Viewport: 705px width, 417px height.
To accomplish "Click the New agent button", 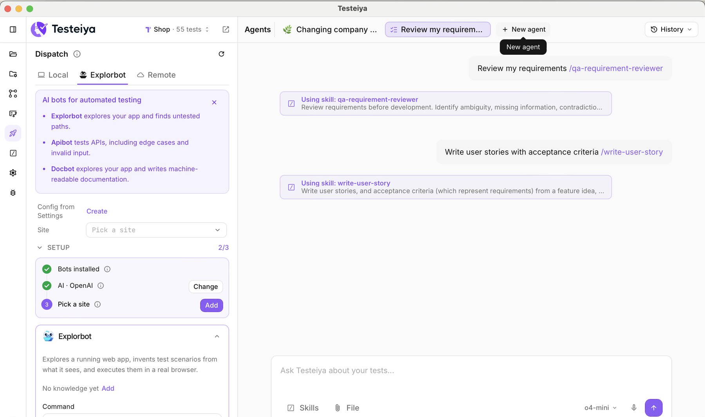I will click(x=524, y=29).
